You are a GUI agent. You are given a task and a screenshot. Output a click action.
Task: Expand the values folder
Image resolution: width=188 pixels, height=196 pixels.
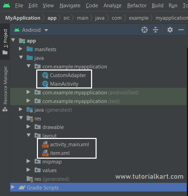28,170
